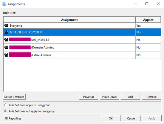Click the 'No' value for AG_M365-E3
Image resolution: width=164 pixels, height=124 pixels.
point(138,40)
